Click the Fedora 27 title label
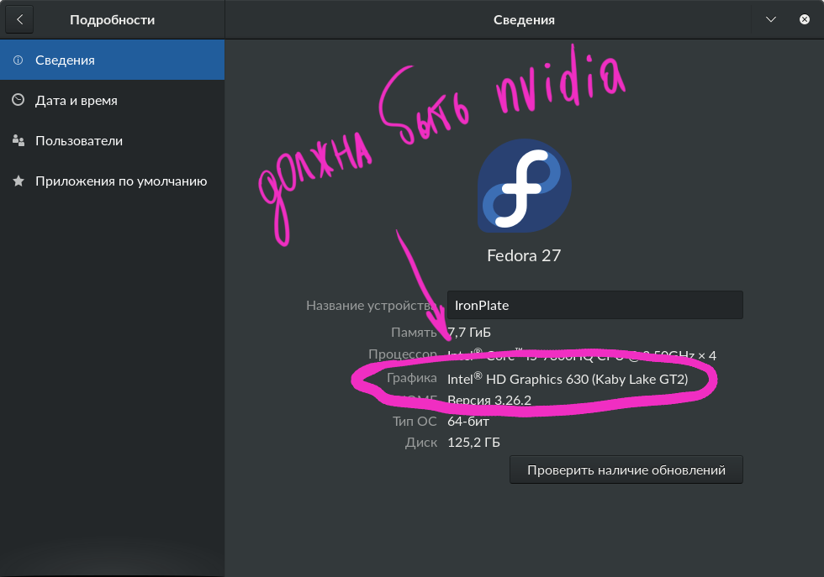The width and height of the screenshot is (824, 577). pos(524,255)
